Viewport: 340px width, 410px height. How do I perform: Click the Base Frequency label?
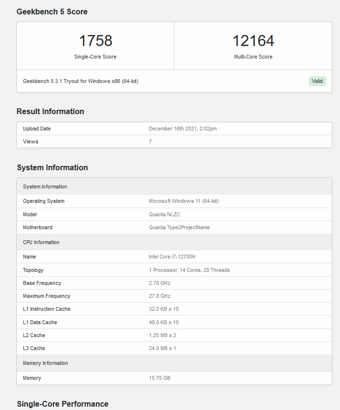(42, 283)
